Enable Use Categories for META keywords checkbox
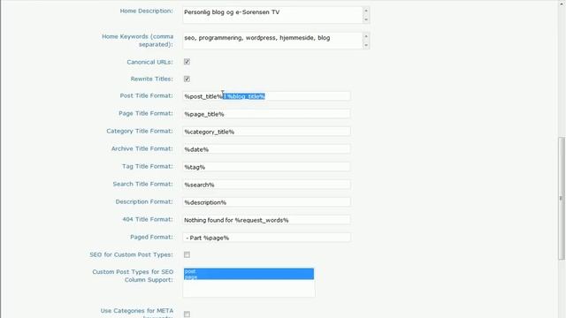Viewport: 566px width, 318px height. pyautogui.click(x=187, y=314)
